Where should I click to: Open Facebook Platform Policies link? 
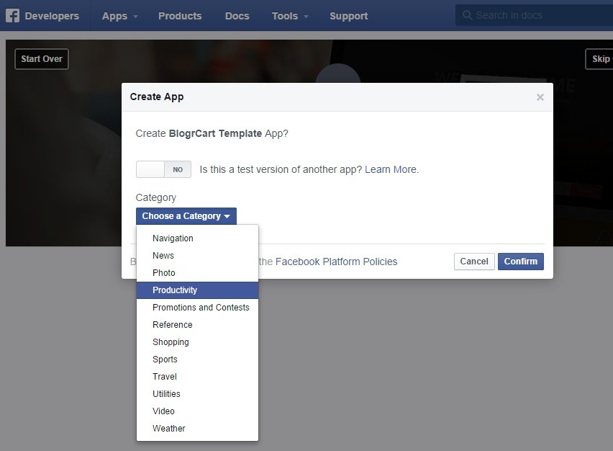coord(336,262)
